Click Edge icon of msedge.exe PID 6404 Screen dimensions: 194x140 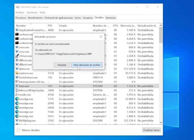[17, 107]
